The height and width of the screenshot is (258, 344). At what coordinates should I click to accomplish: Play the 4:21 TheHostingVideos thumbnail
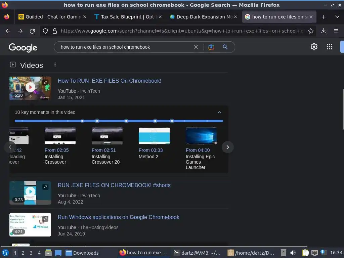coord(30,225)
